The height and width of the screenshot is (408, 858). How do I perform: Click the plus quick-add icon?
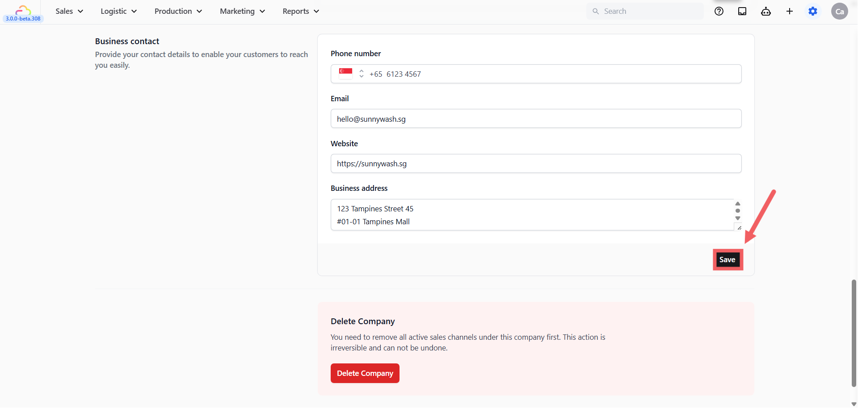tap(790, 11)
